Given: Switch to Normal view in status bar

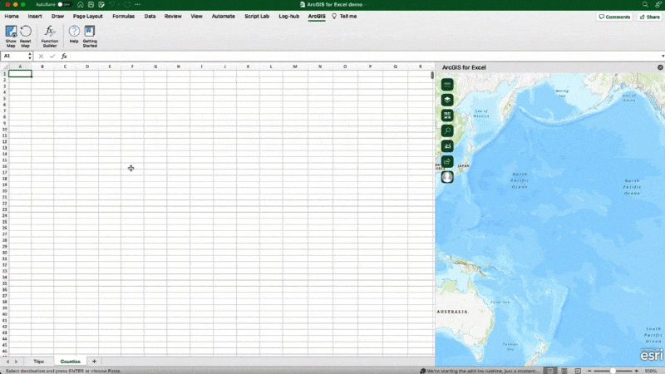Looking at the screenshot, I should pos(550,371).
